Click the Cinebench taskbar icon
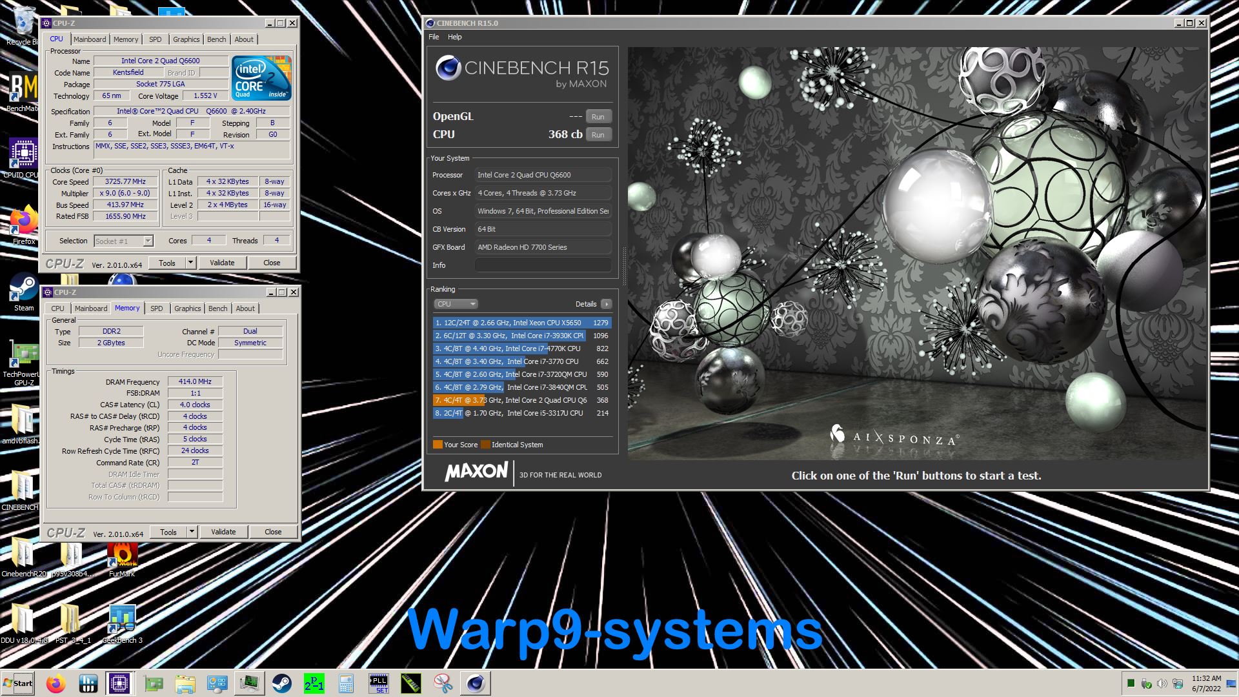The width and height of the screenshot is (1239, 697). (x=476, y=683)
